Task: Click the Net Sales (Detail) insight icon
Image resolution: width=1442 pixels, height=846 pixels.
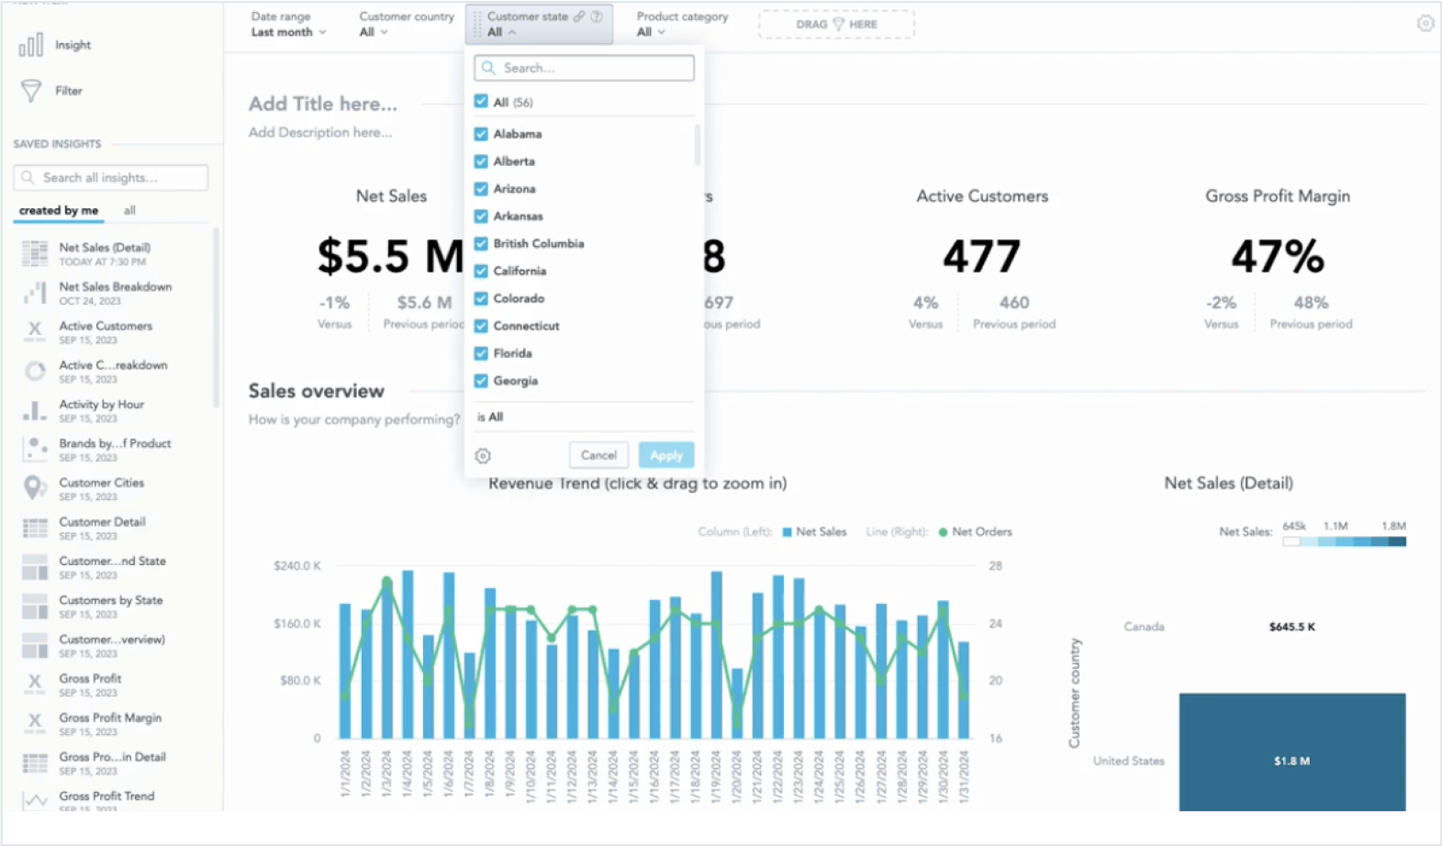Action: 35,253
